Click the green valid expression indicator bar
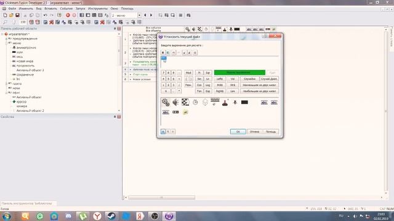 239,72
